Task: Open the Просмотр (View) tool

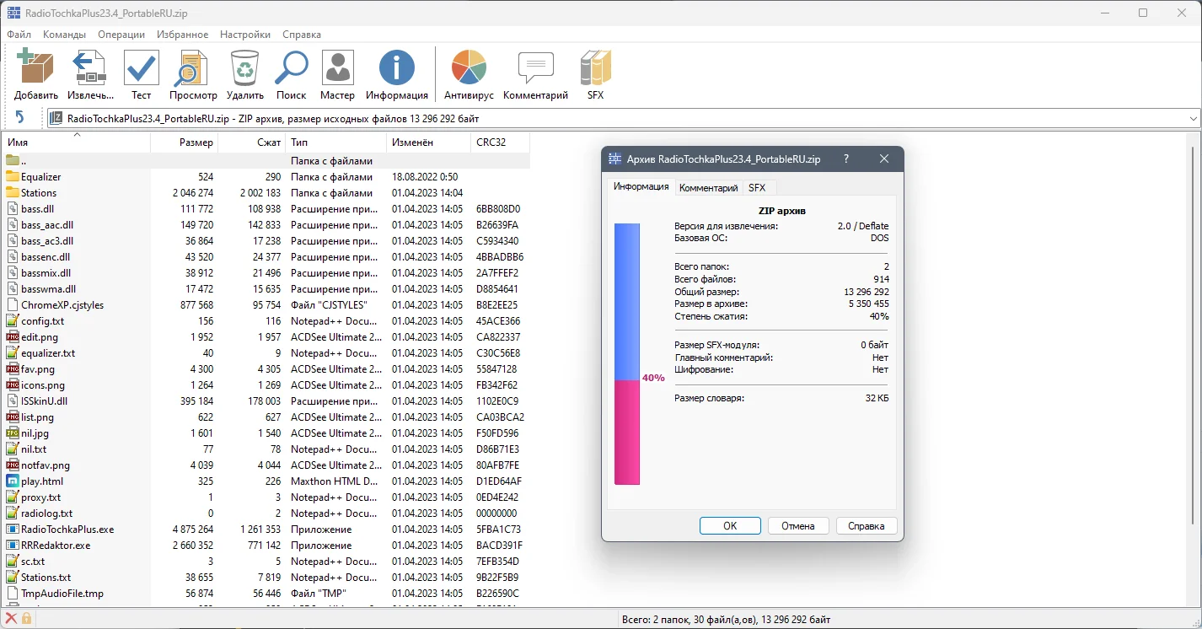Action: [x=192, y=69]
